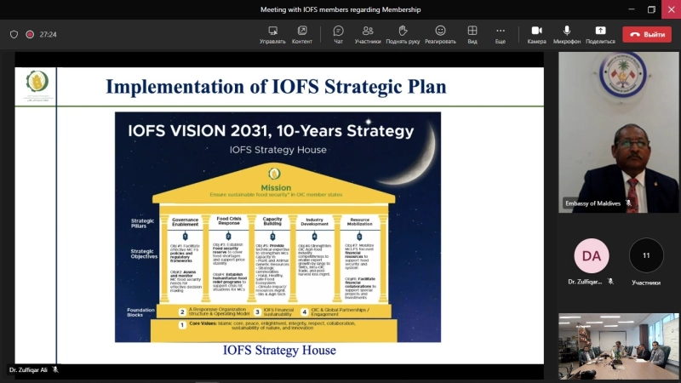681x383 pixels.
Task: Open the meeting chat panel
Action: click(x=338, y=34)
